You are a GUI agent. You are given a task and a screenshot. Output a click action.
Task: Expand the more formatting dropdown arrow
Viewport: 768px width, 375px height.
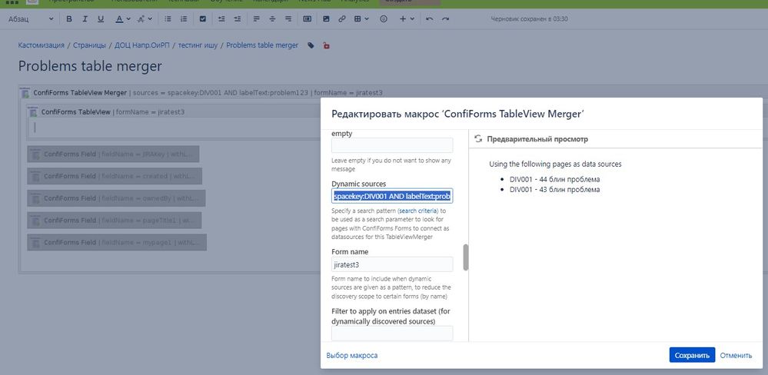coord(150,19)
